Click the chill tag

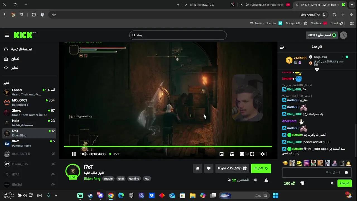121,179
